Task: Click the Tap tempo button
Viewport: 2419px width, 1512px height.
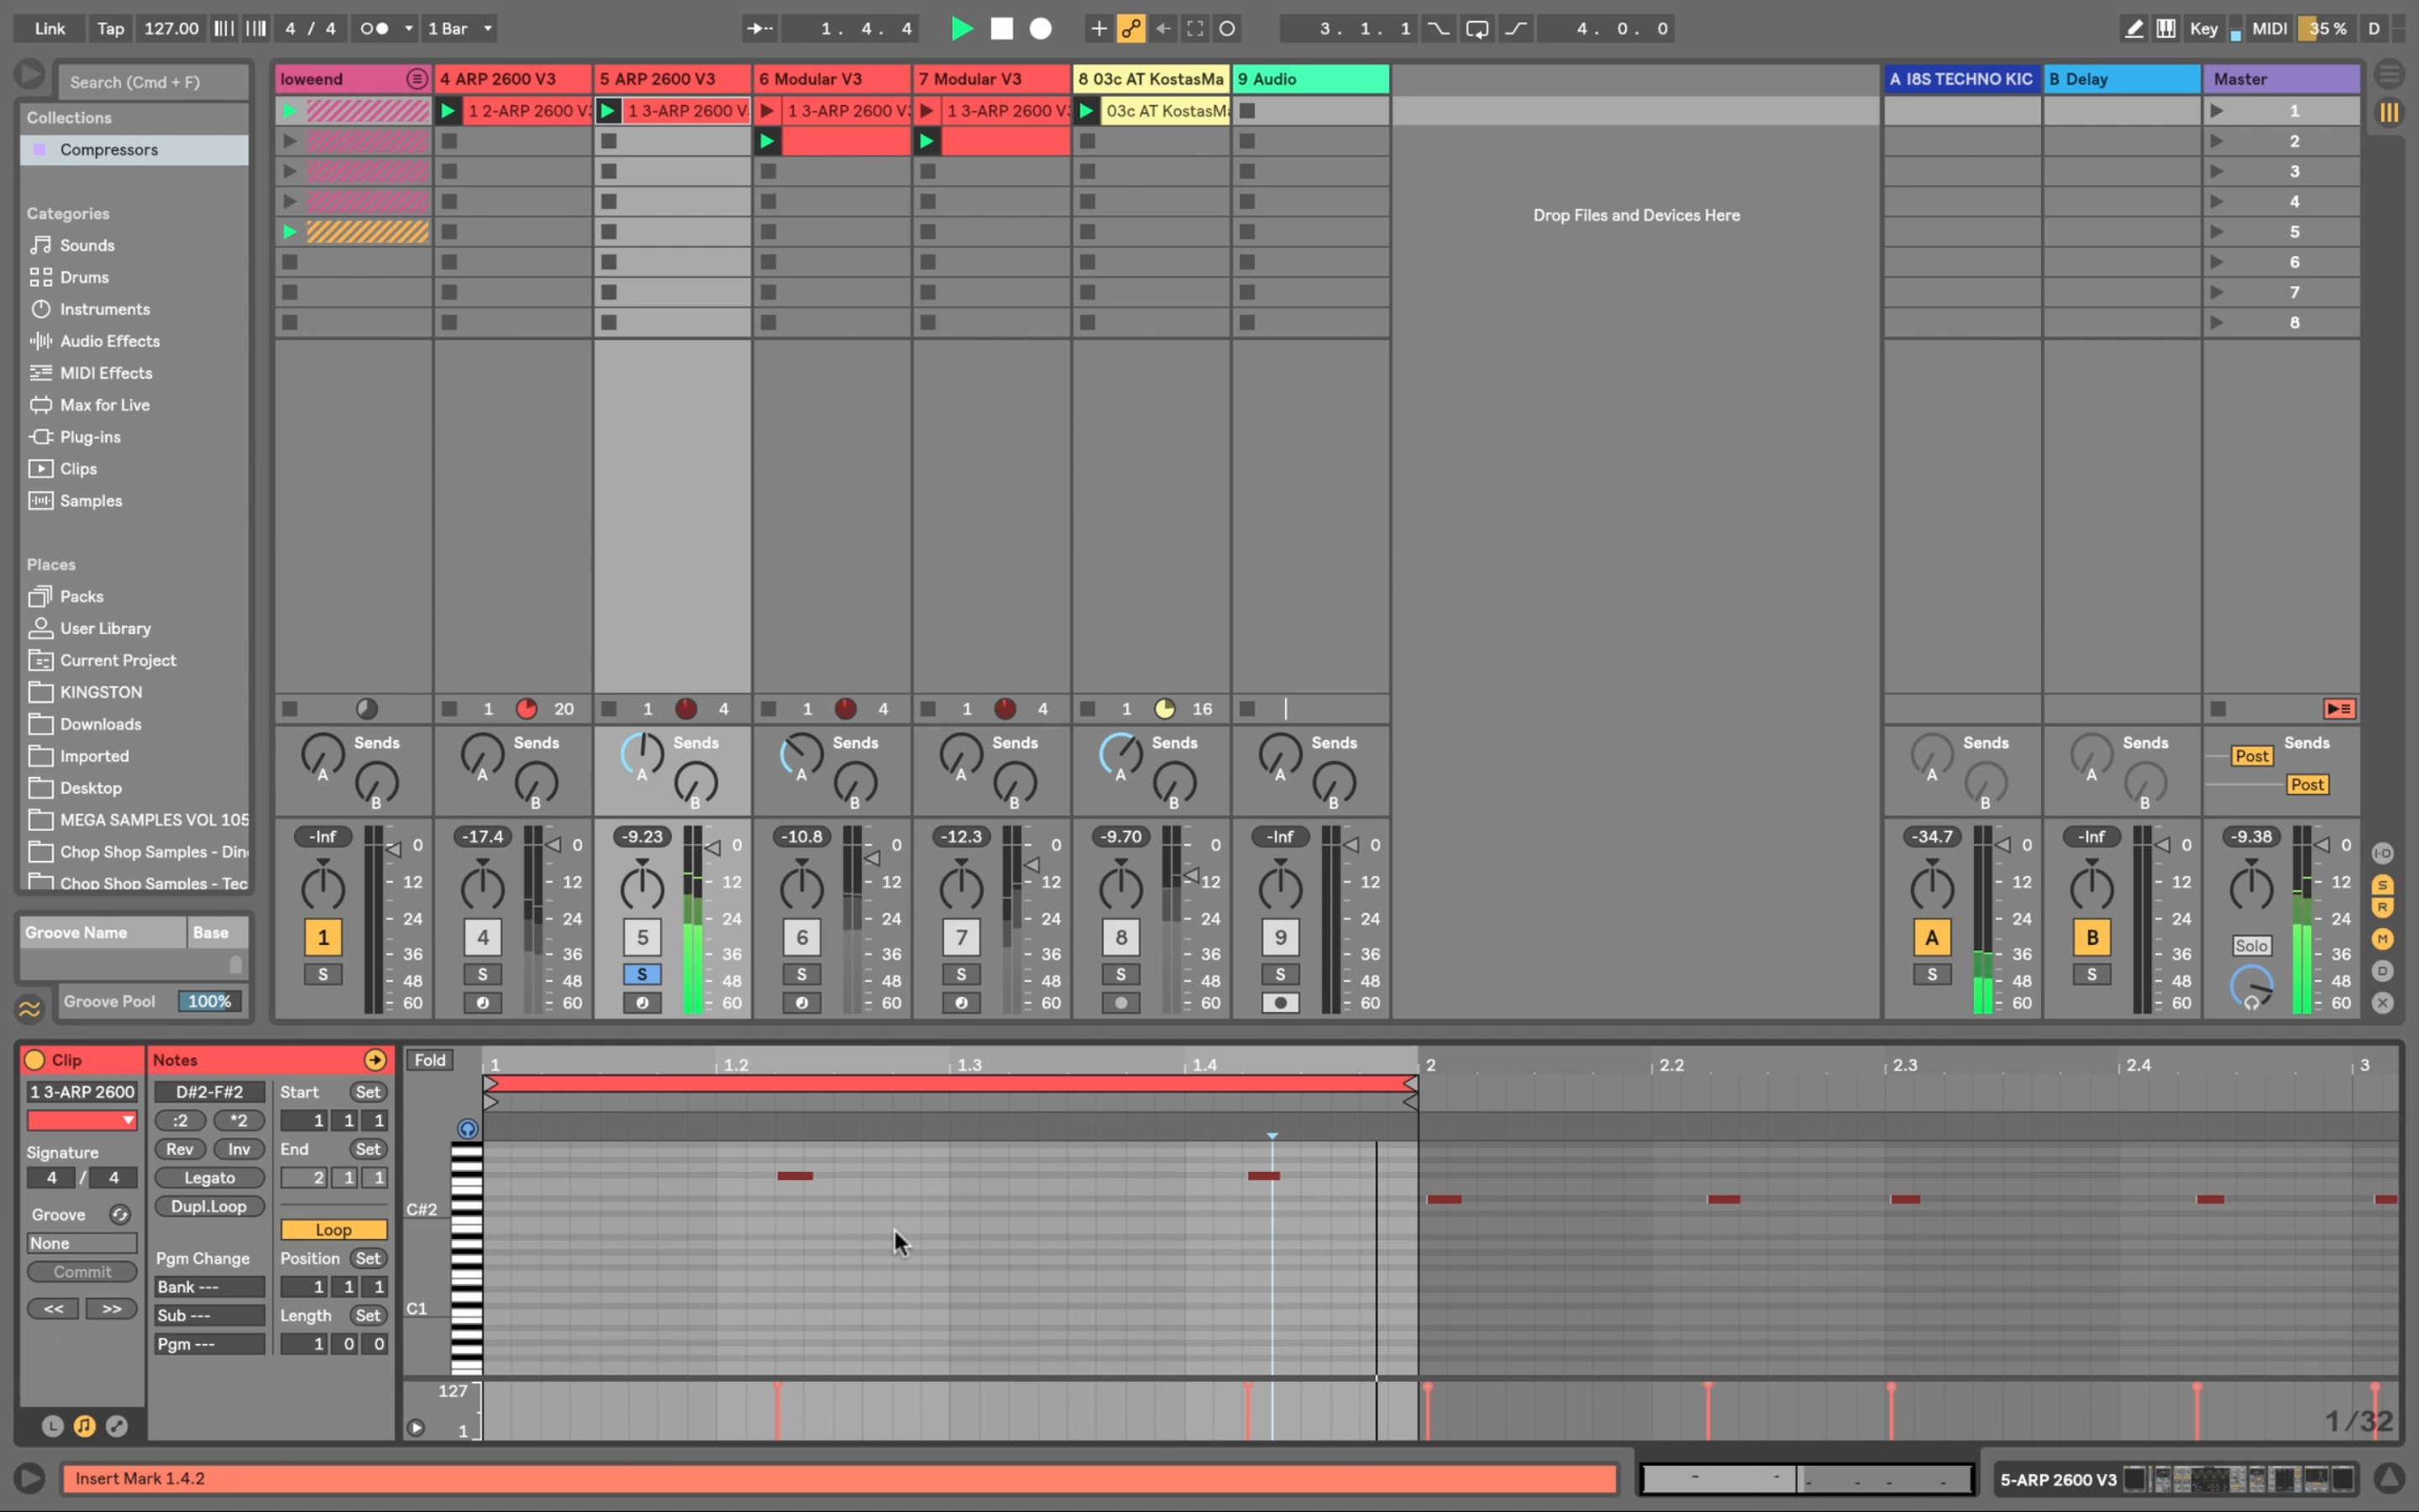Action: coord(110,28)
